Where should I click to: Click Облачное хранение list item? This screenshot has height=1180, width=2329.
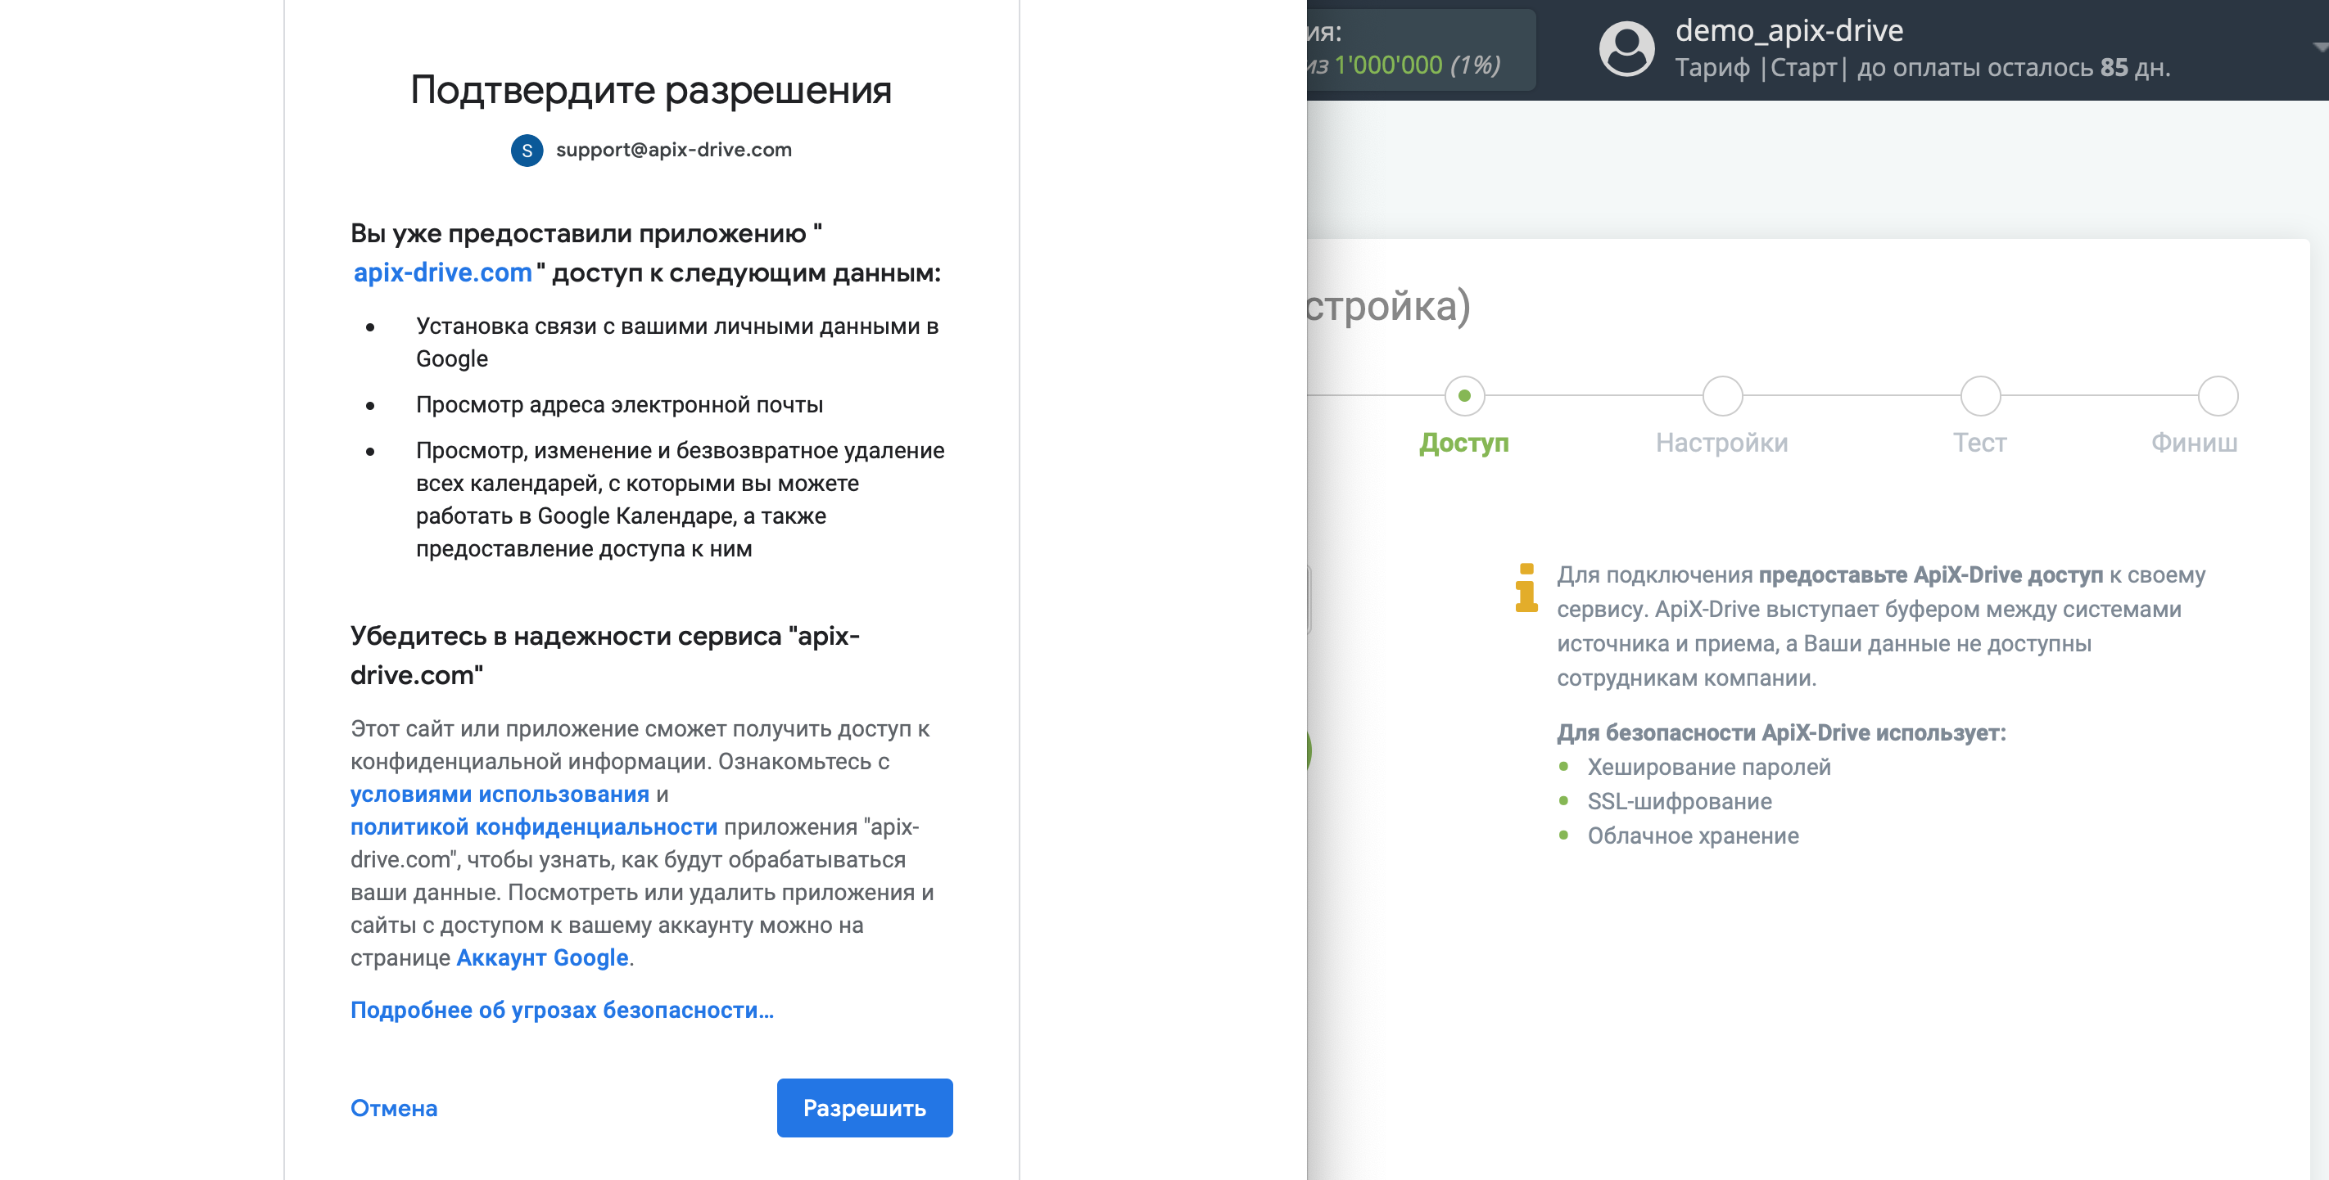click(1693, 835)
